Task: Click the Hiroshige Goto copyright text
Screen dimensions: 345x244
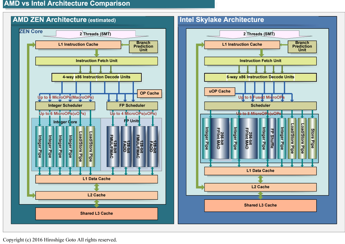Action: [x=60, y=240]
